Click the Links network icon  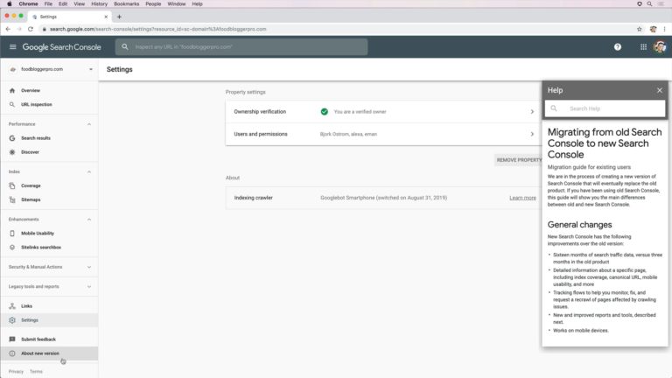coord(12,306)
